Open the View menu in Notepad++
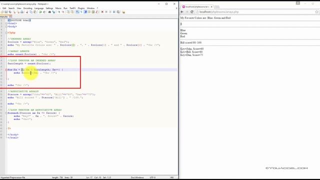The image size is (320, 180). pos(19,8)
